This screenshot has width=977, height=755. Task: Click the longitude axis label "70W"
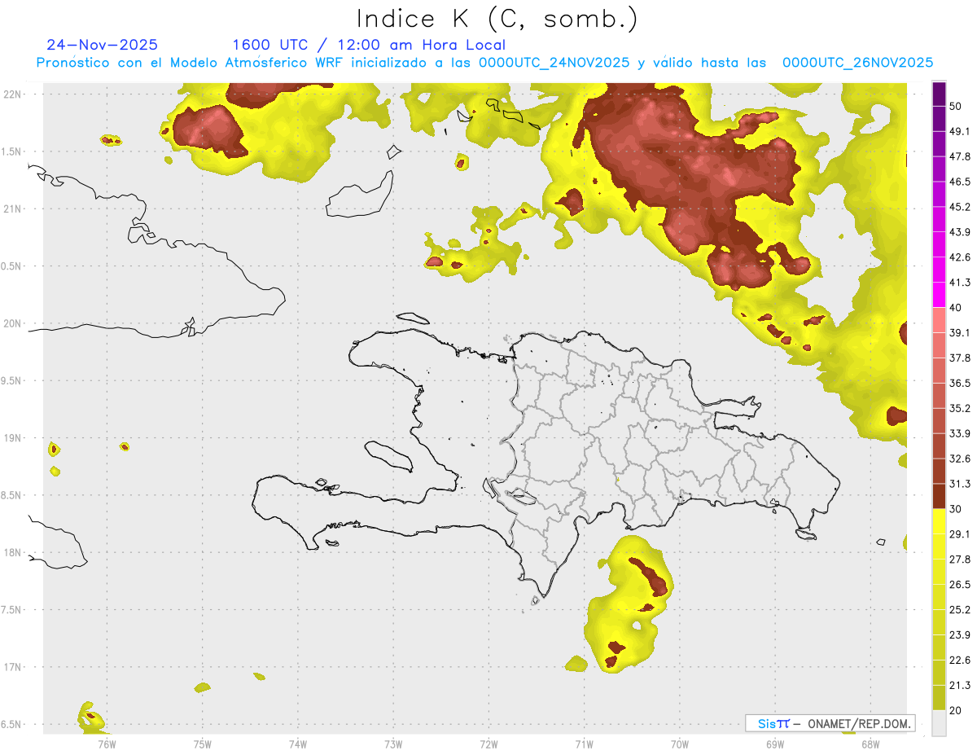point(679,744)
